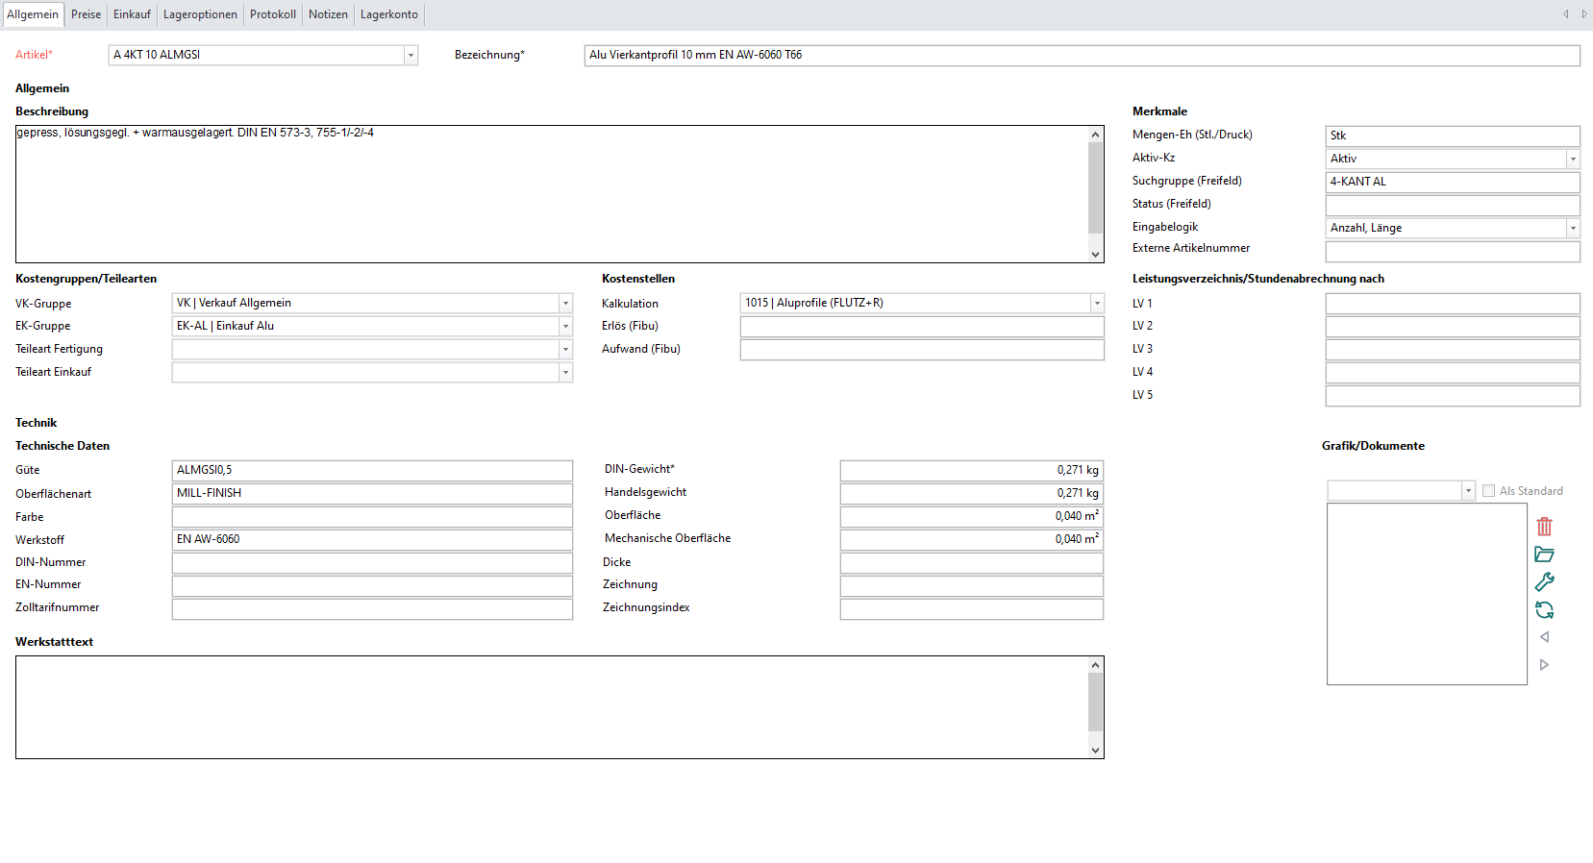This screenshot has height=863, width=1593.
Task: Switch to the Preise tab
Action: tap(86, 14)
